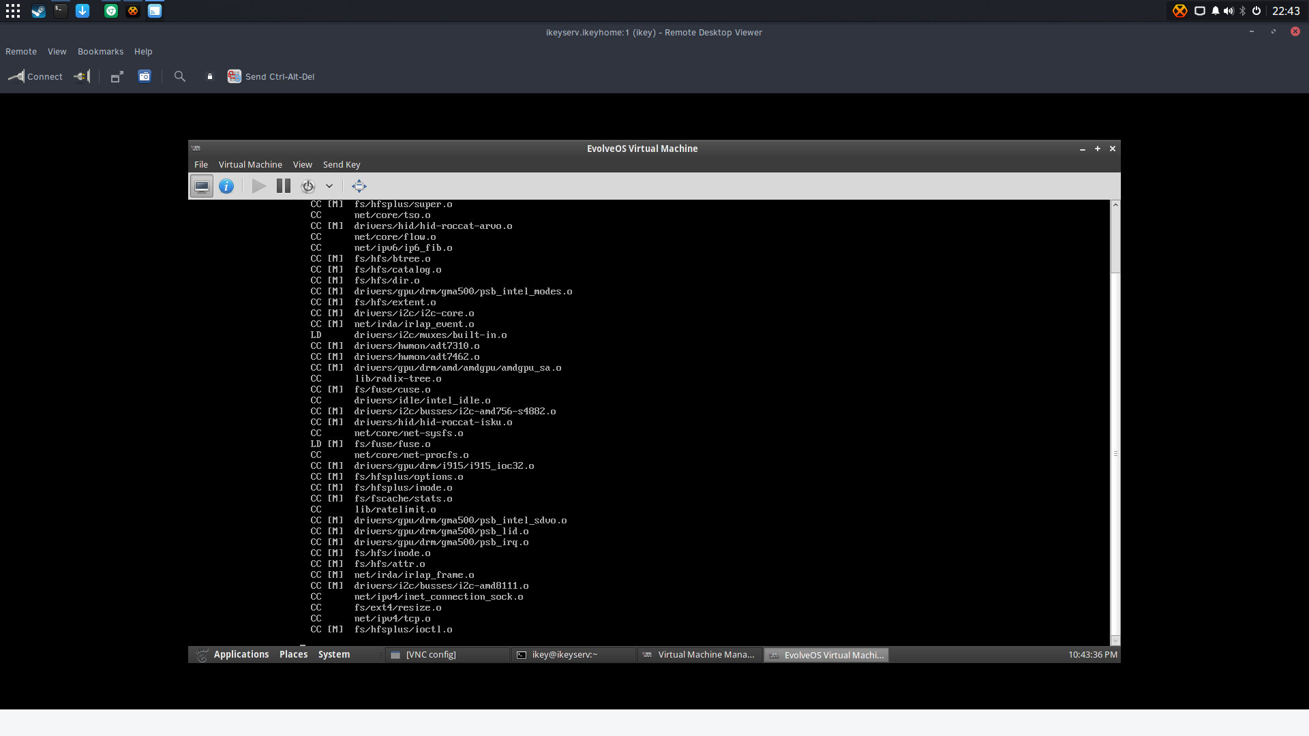Toggle fullscreen mode icon in viewer toolbar
Viewport: 1309px width, 736px height.
coord(117,76)
